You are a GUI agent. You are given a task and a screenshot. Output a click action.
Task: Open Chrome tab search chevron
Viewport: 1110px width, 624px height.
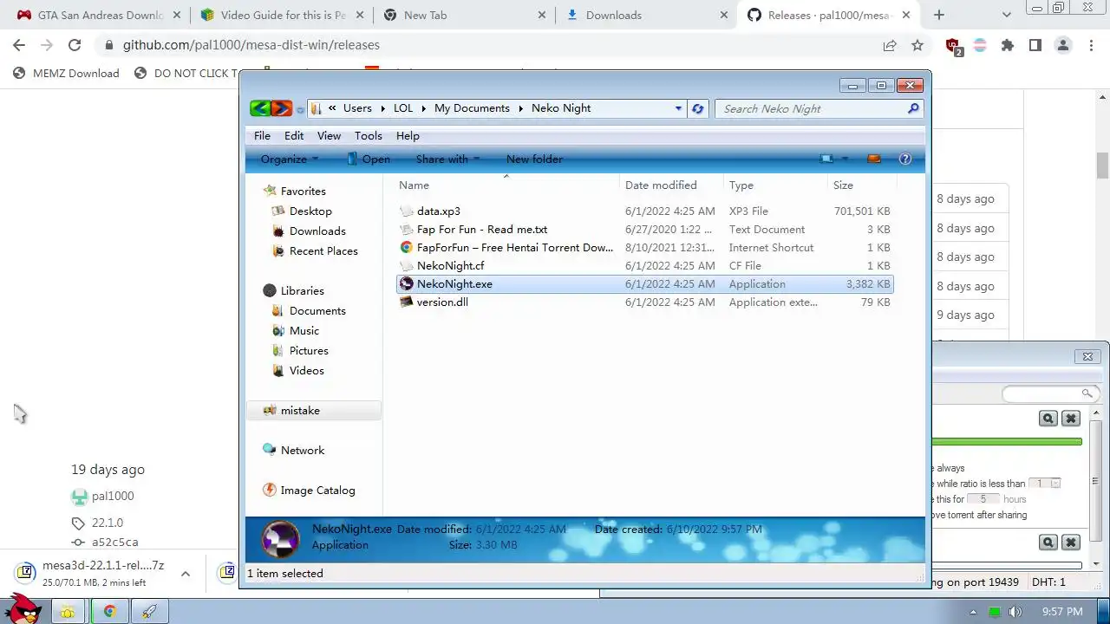click(1006, 15)
